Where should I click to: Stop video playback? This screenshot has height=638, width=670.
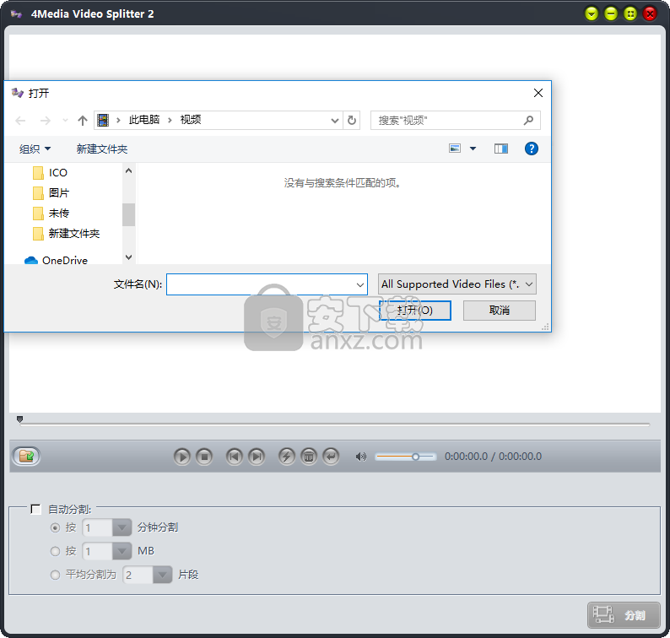204,457
